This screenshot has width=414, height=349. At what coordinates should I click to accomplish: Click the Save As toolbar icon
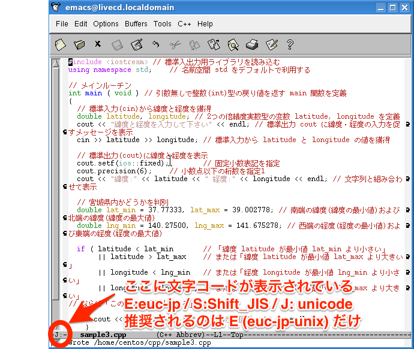[137, 44]
